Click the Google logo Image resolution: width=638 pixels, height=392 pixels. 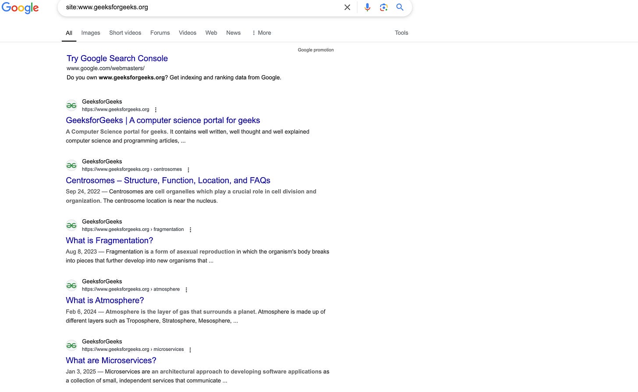pyautogui.click(x=20, y=8)
